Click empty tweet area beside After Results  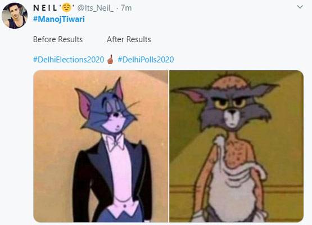coord(219,39)
